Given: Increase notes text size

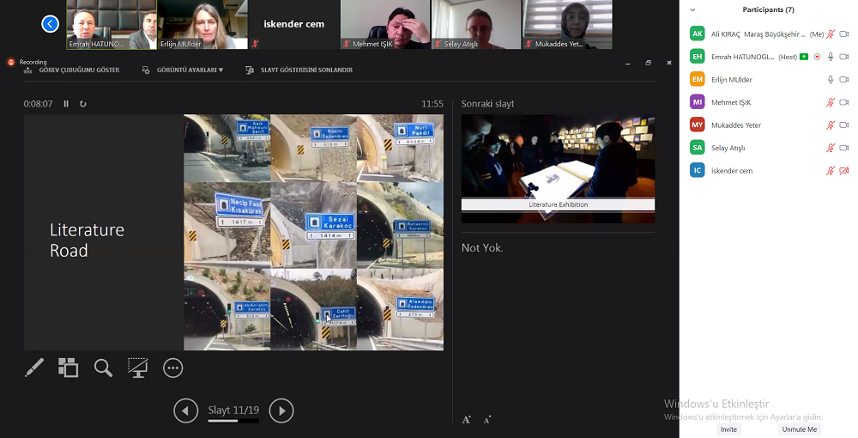Looking at the screenshot, I should point(467,420).
